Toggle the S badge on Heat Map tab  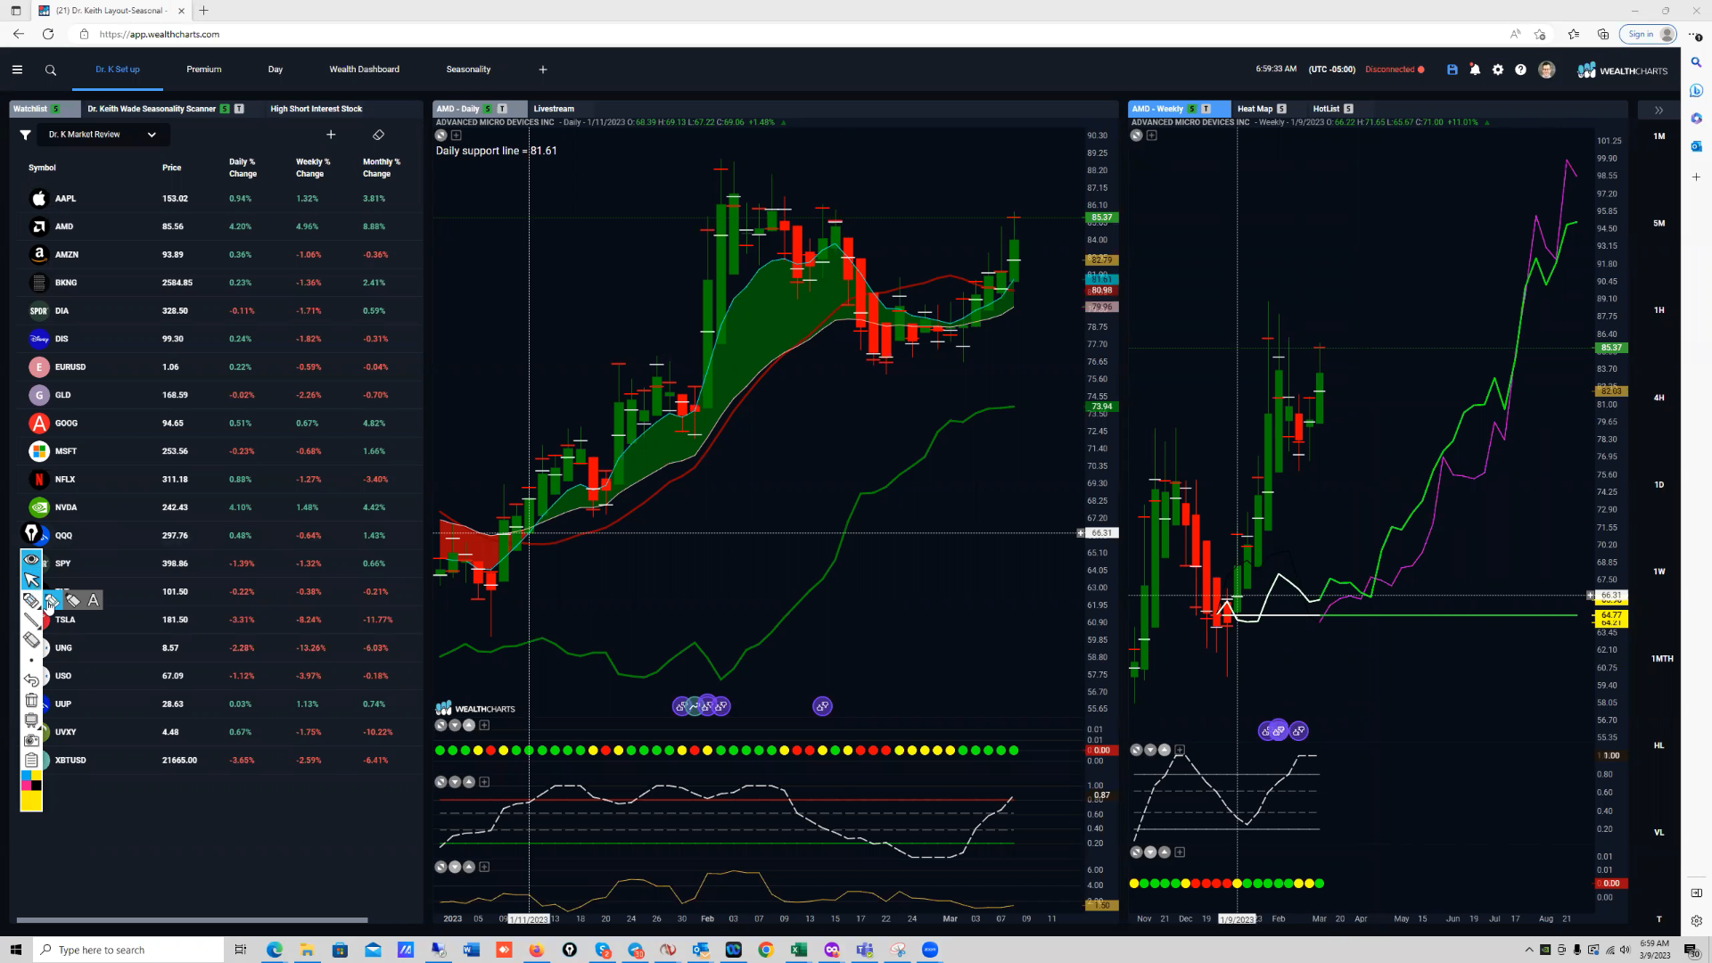pos(1281,109)
